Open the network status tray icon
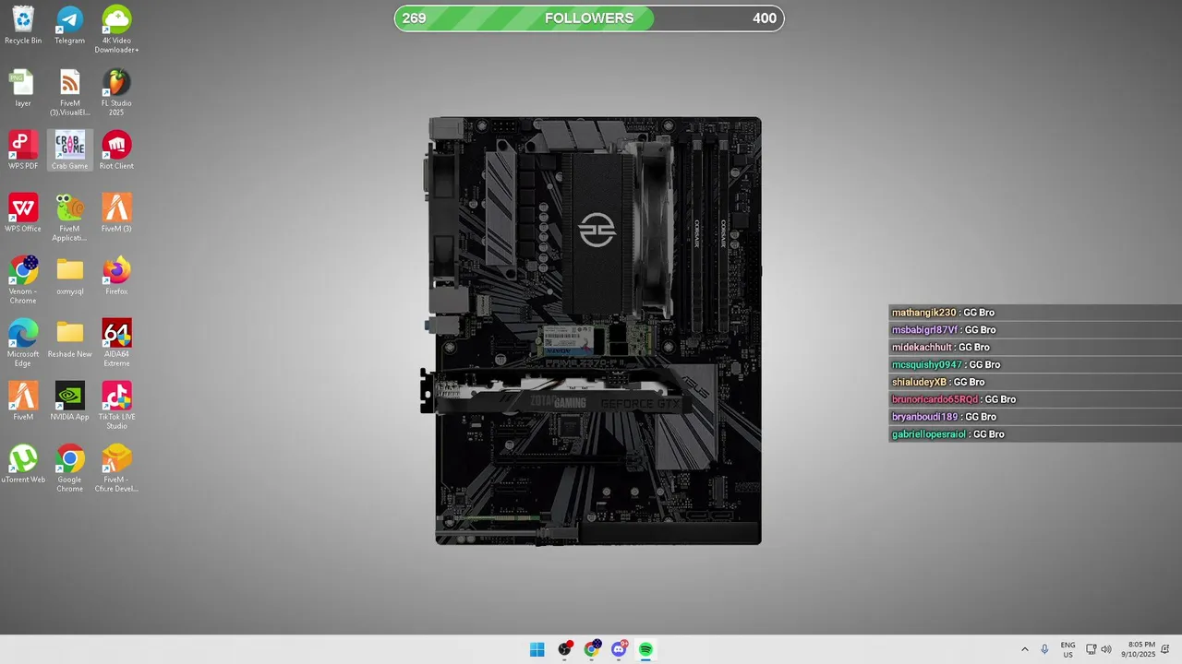This screenshot has height=664, width=1182. pyautogui.click(x=1091, y=649)
